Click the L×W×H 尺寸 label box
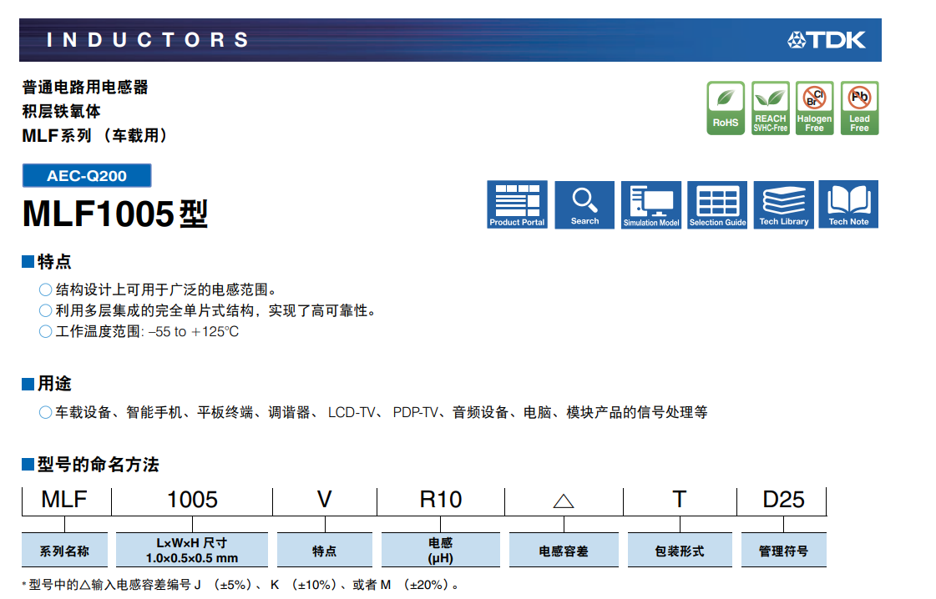 tap(192, 550)
